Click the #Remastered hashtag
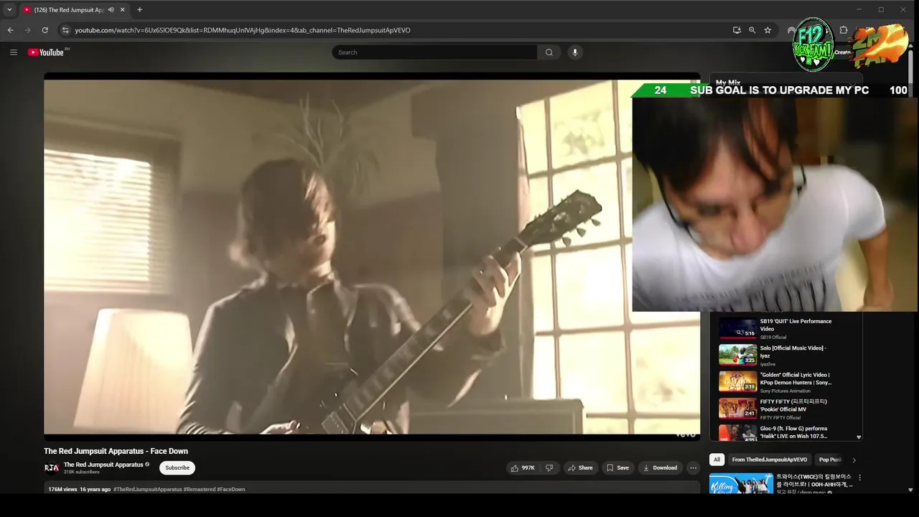 tap(199, 489)
